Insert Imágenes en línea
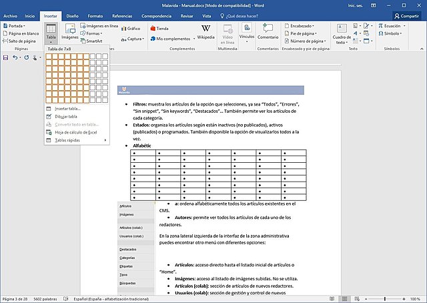This screenshot has width=427, height=303. (99, 26)
